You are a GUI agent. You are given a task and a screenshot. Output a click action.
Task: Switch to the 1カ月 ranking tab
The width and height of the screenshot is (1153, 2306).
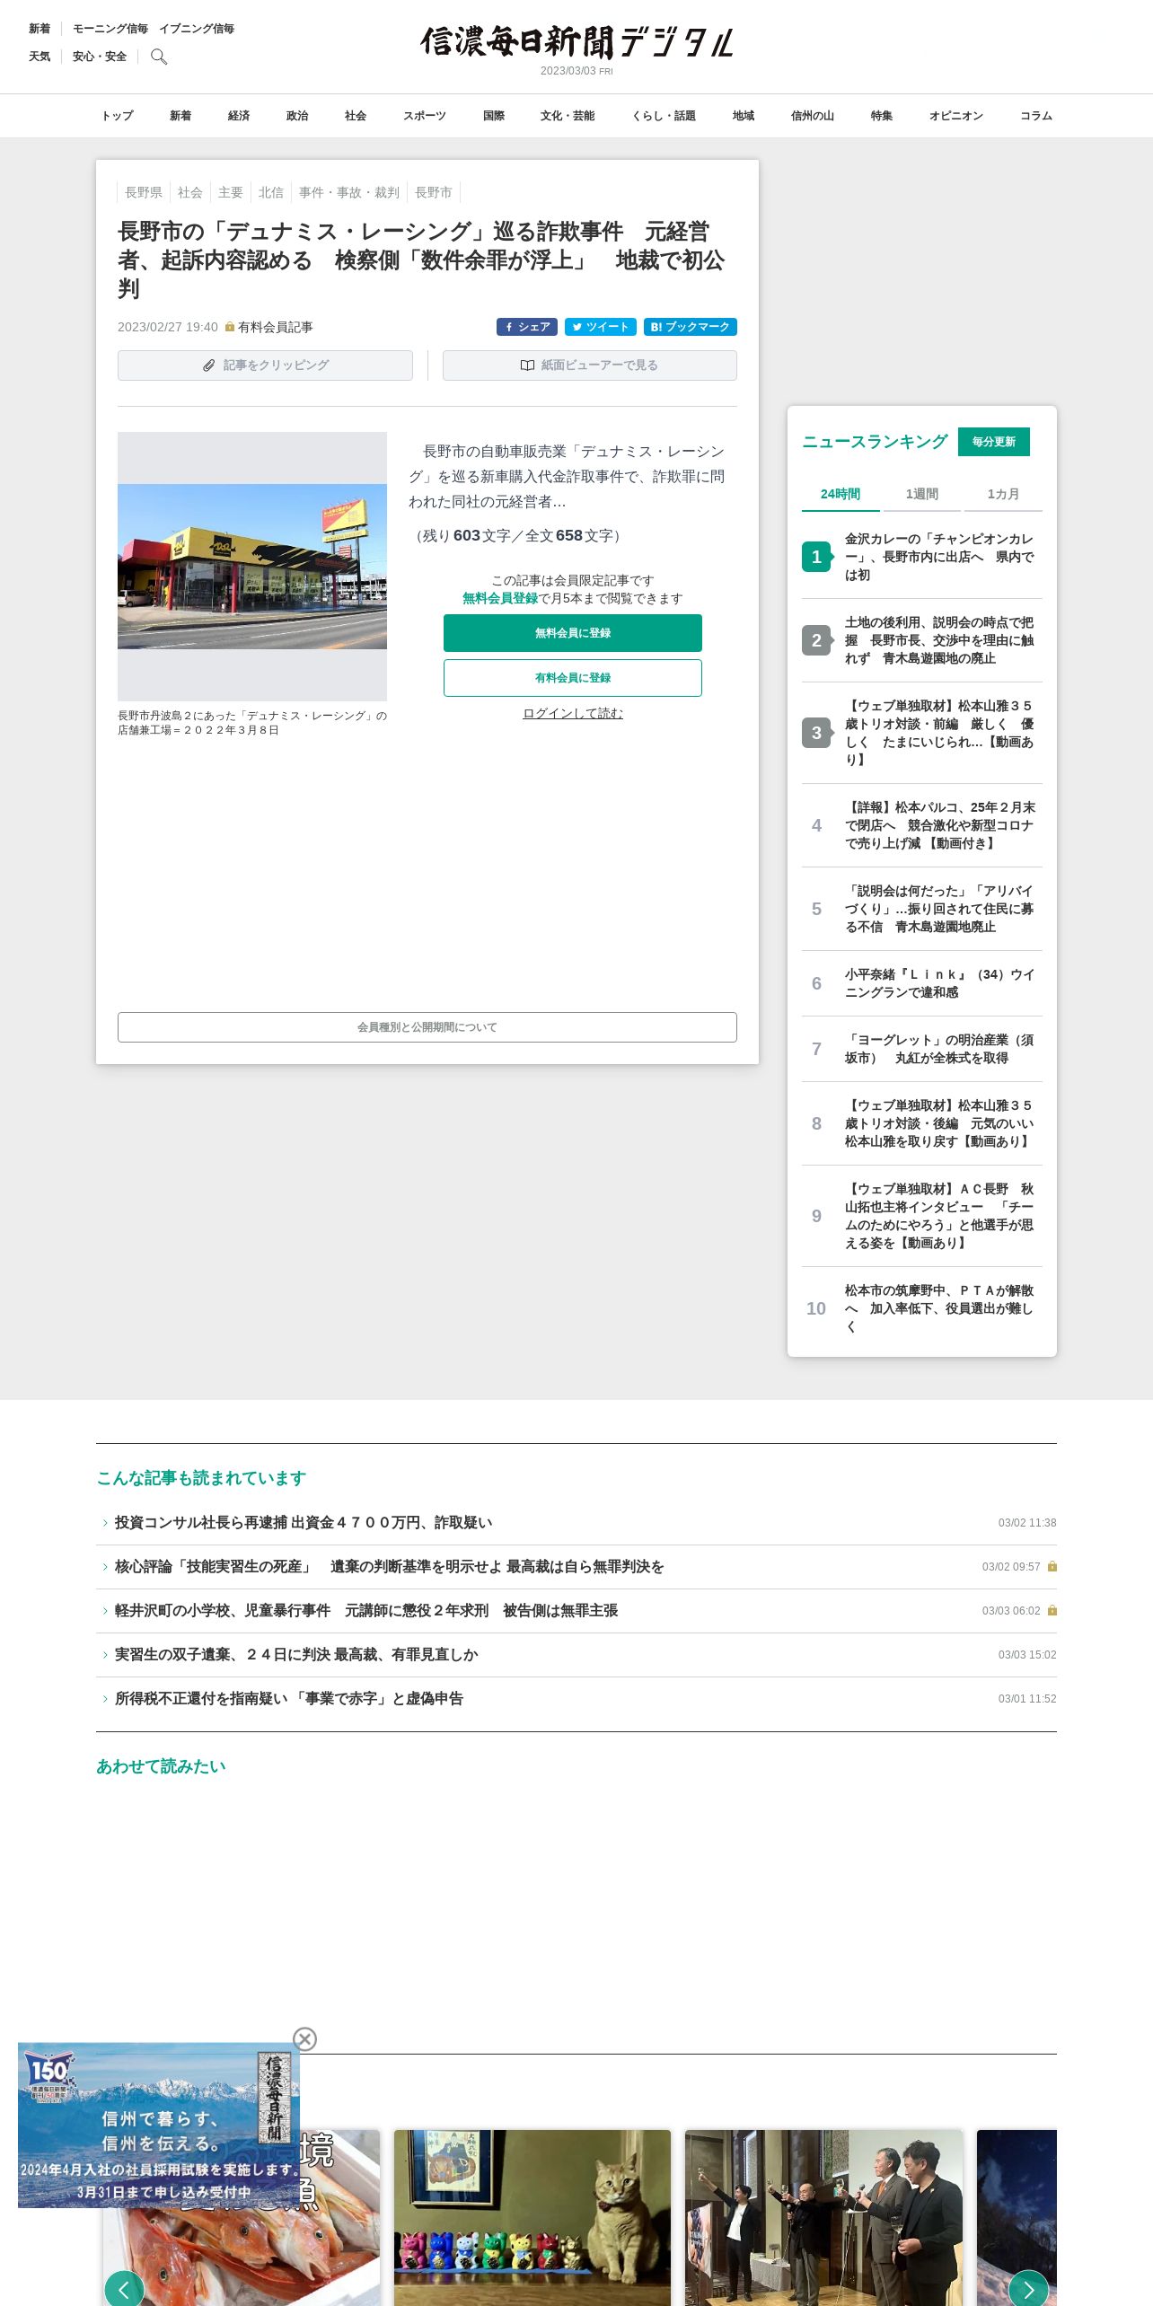click(1003, 494)
